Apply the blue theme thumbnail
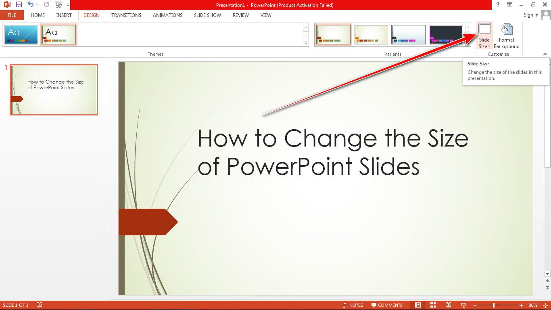The width and height of the screenshot is (551, 310). tap(21, 35)
